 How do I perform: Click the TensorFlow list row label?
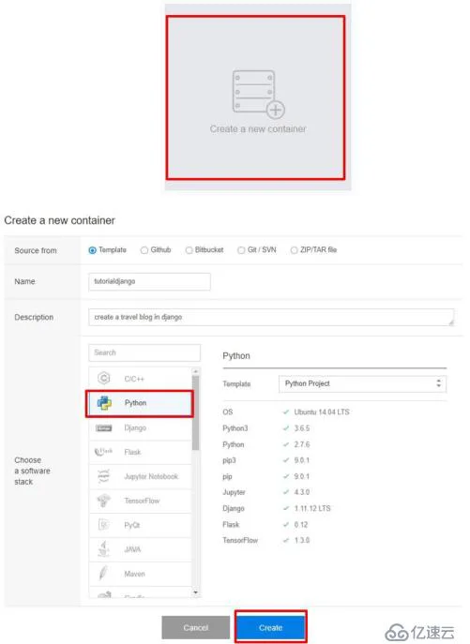click(x=142, y=501)
